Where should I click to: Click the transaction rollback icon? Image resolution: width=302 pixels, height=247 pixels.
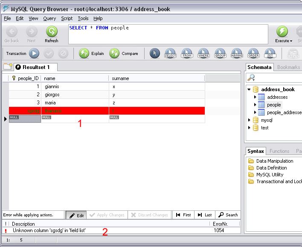tap(63, 53)
